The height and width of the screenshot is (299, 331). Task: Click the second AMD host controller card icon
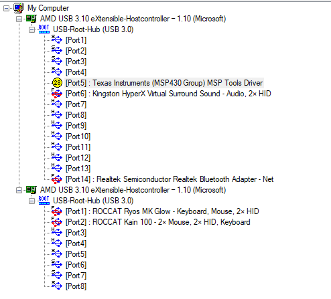tap(31, 190)
